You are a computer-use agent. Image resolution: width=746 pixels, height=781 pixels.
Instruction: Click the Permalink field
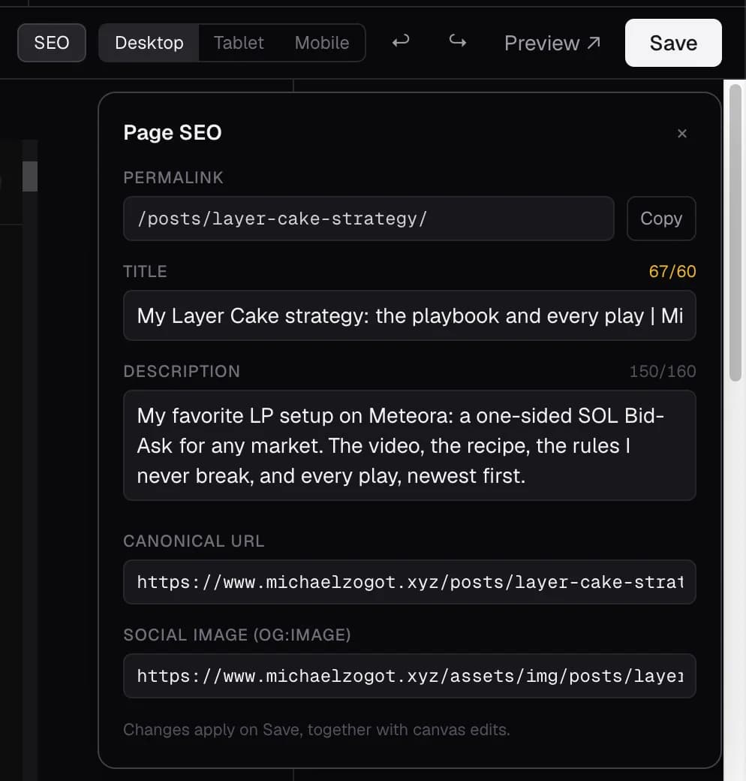click(x=368, y=219)
